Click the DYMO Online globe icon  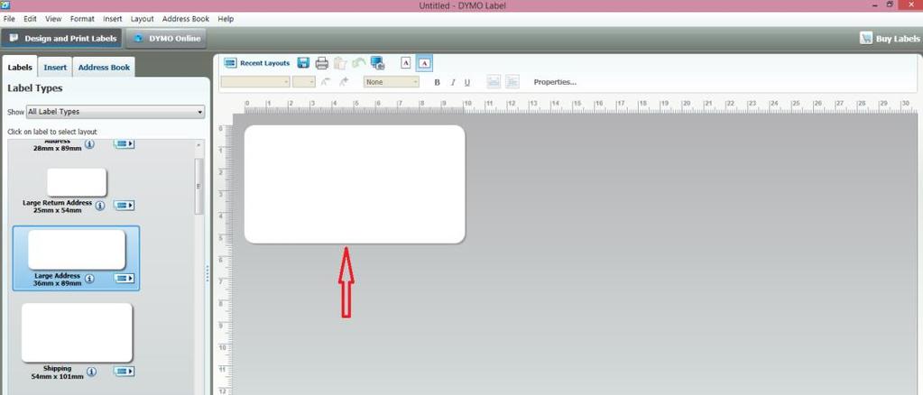[x=138, y=39]
